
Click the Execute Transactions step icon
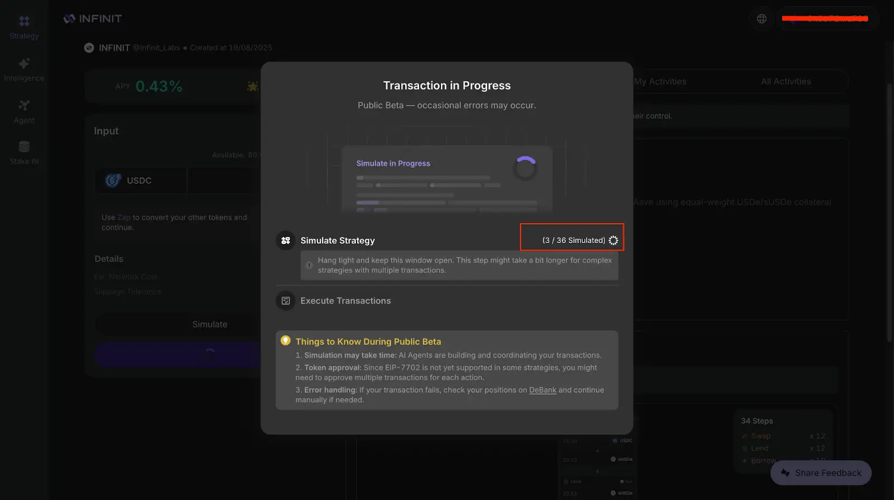point(286,301)
